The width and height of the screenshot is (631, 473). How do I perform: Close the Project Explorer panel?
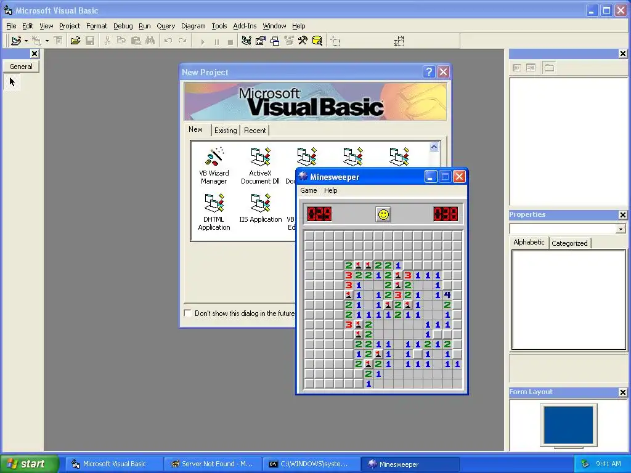pos(623,54)
